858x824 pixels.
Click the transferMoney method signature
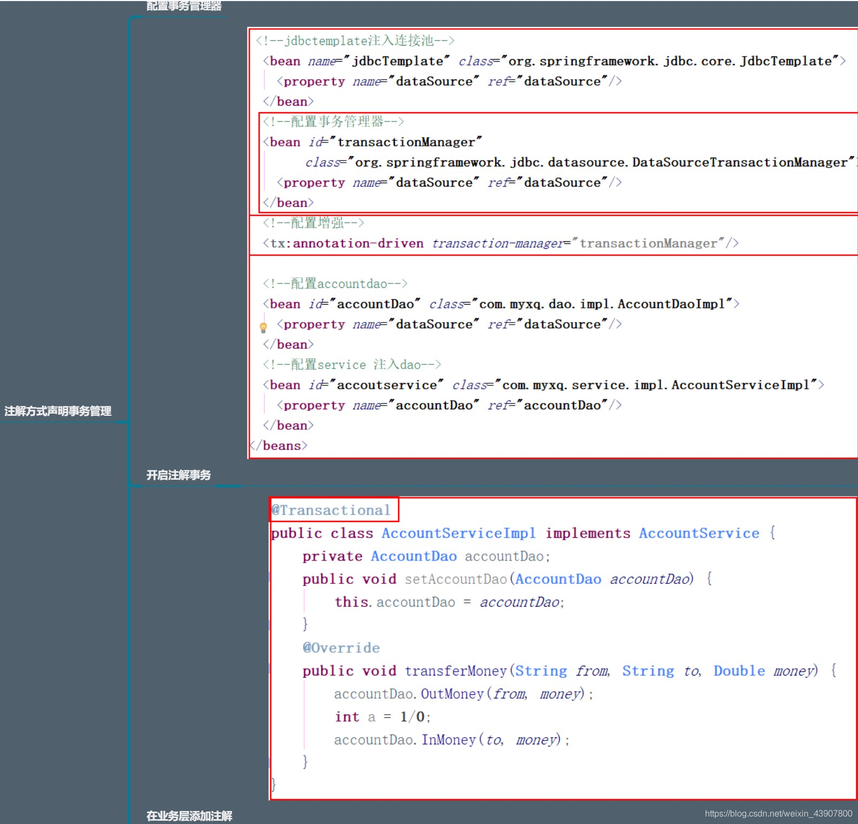tap(569, 671)
